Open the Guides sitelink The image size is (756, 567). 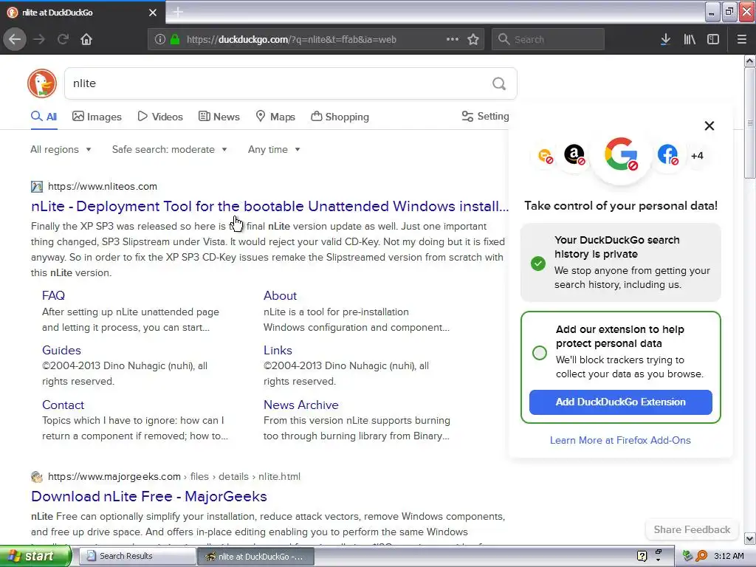[61, 350]
